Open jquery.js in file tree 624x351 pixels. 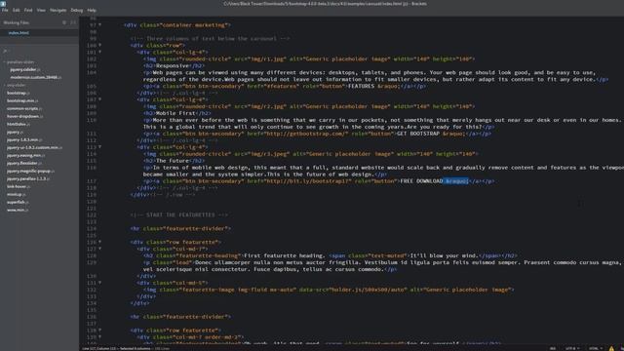coord(16,133)
